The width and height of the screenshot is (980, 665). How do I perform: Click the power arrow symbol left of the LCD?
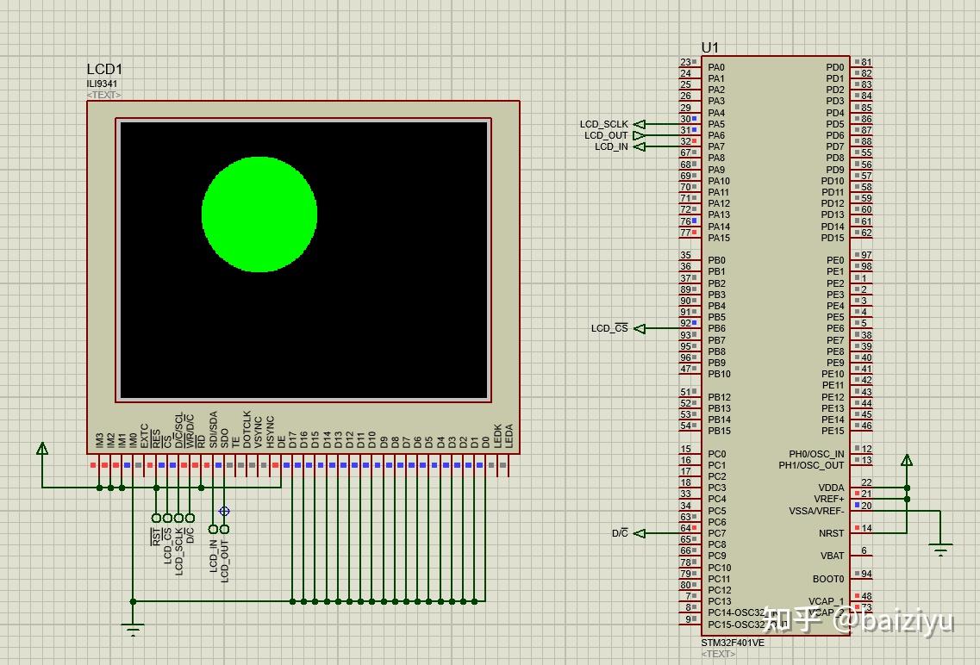[x=41, y=448]
